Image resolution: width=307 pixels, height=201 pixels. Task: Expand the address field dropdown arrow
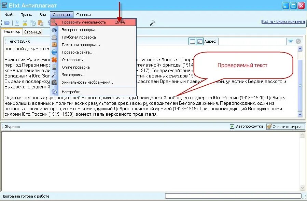[x=291, y=41]
